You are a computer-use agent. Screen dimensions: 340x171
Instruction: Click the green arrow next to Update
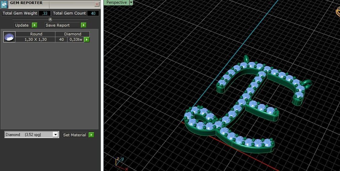pyautogui.click(x=35, y=25)
